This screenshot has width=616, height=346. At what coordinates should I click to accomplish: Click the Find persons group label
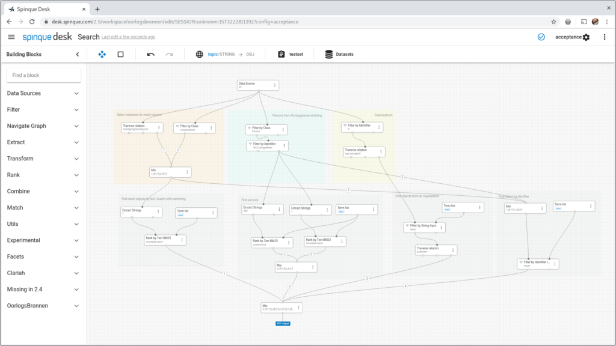click(250, 200)
